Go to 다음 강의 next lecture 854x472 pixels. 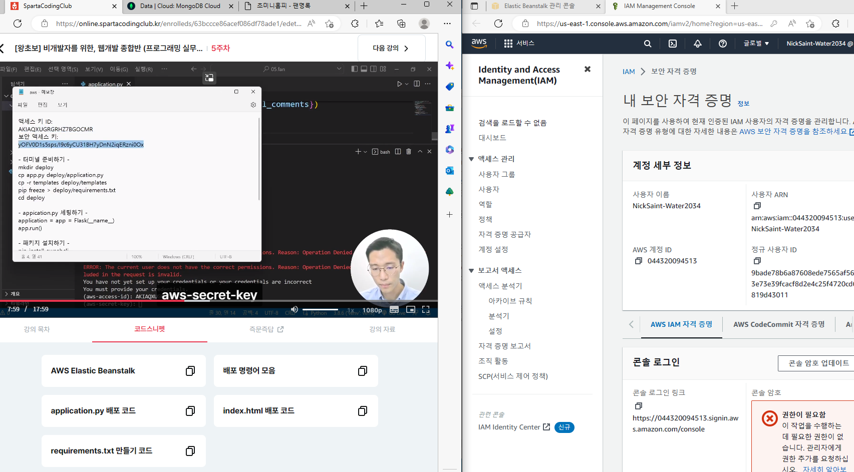(391, 48)
